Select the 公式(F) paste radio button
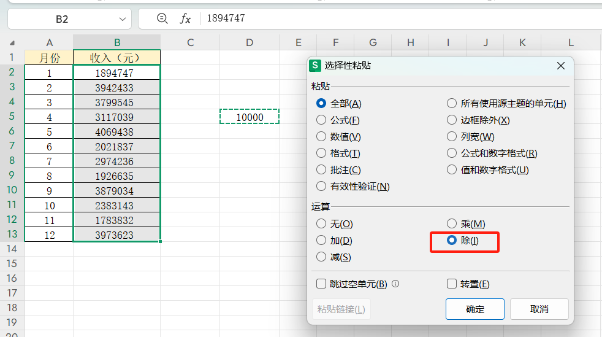The height and width of the screenshot is (337, 602). (x=321, y=120)
